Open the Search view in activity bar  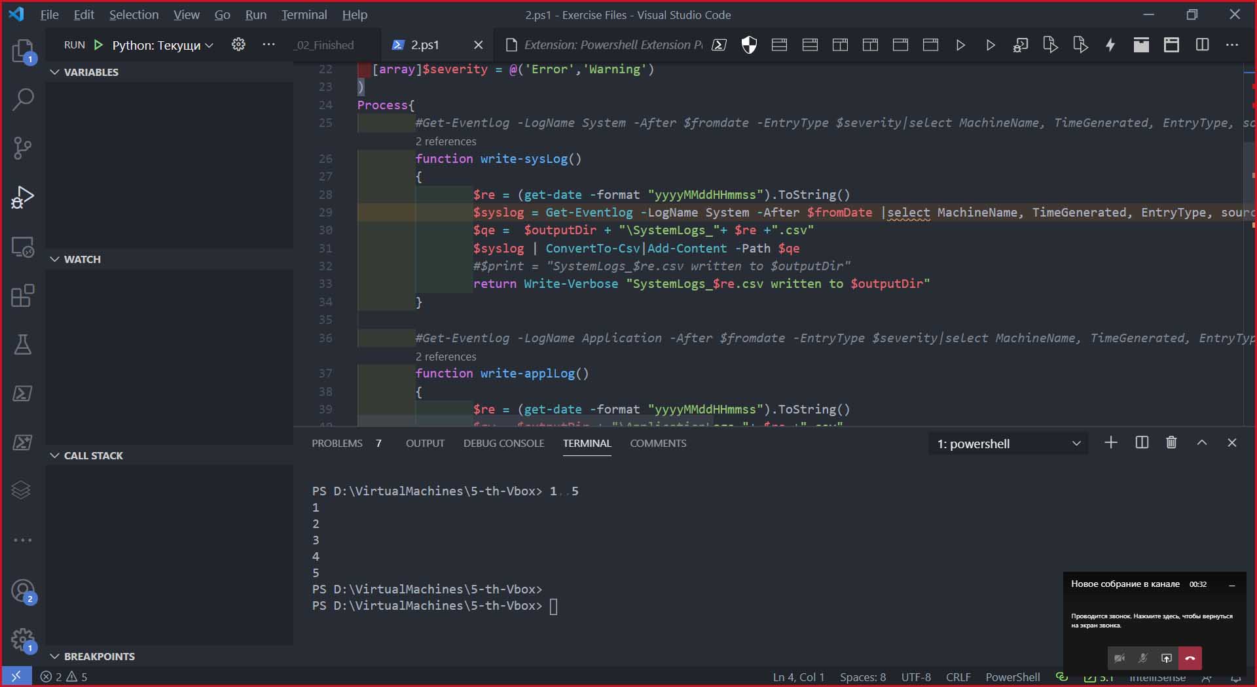pyautogui.click(x=23, y=99)
